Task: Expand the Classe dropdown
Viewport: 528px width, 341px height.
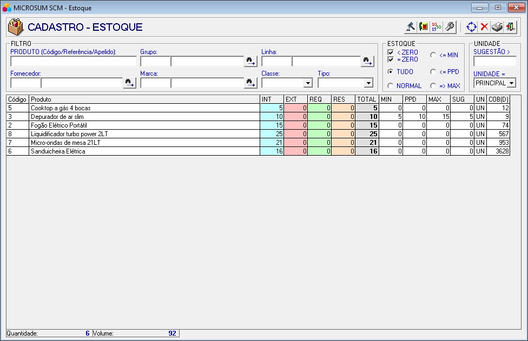Action: (x=308, y=83)
